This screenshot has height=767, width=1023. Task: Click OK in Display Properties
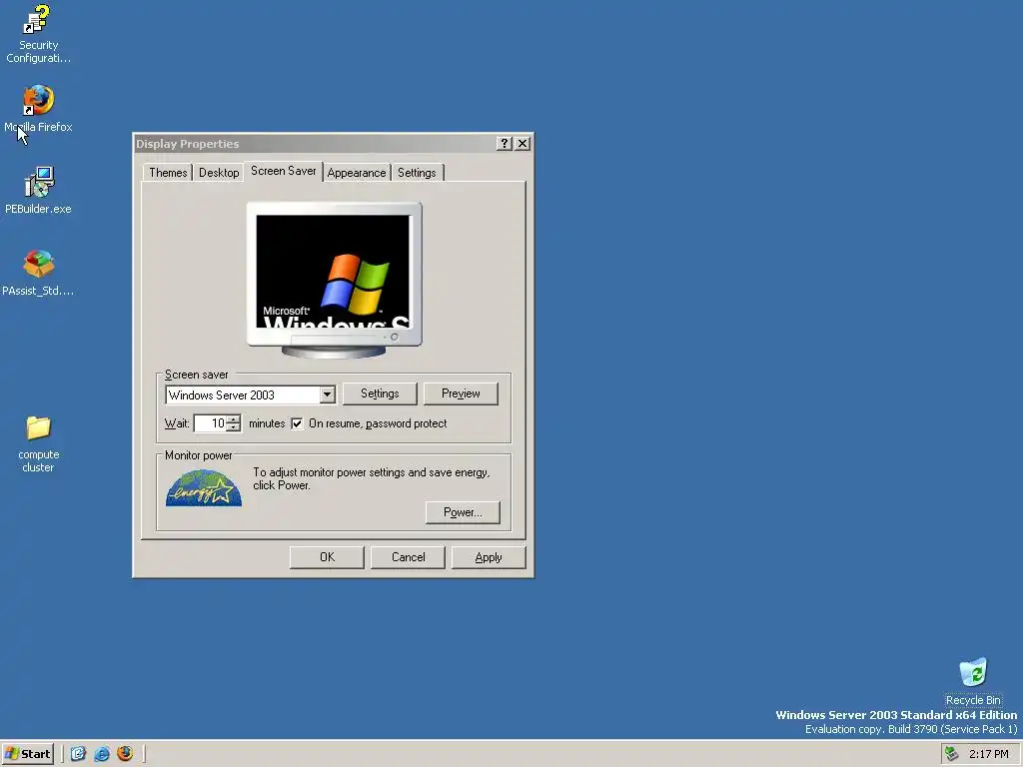pyautogui.click(x=327, y=557)
